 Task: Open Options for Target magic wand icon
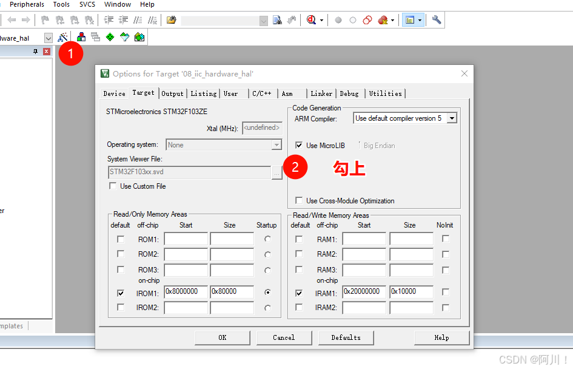(x=62, y=37)
